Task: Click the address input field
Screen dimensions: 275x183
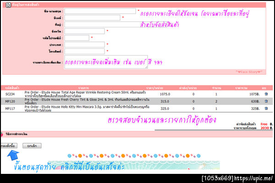Action: (x=116, y=25)
